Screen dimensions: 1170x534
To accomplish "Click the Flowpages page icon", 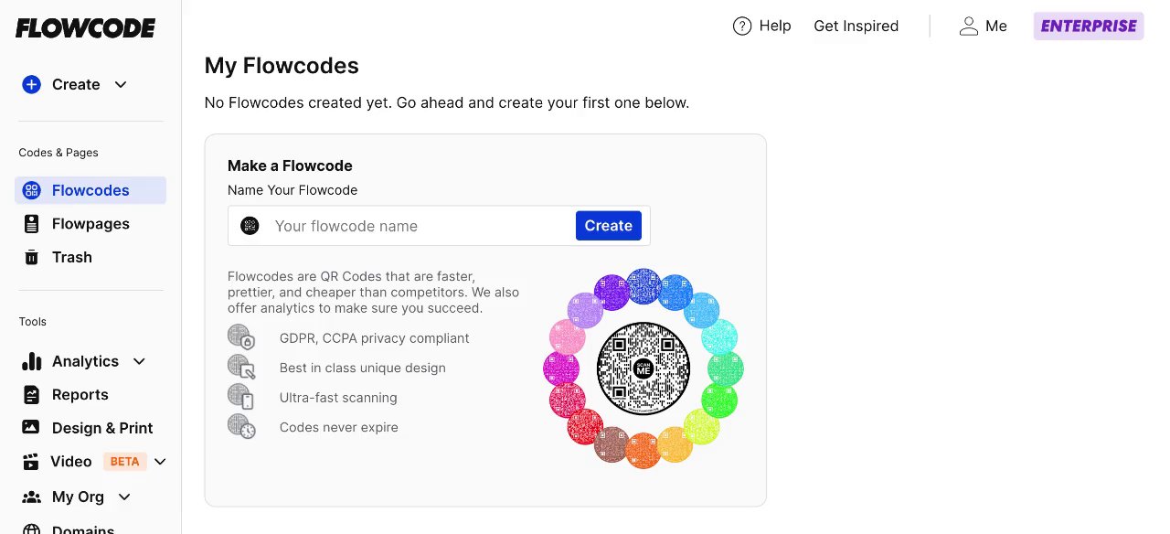I will (31, 224).
